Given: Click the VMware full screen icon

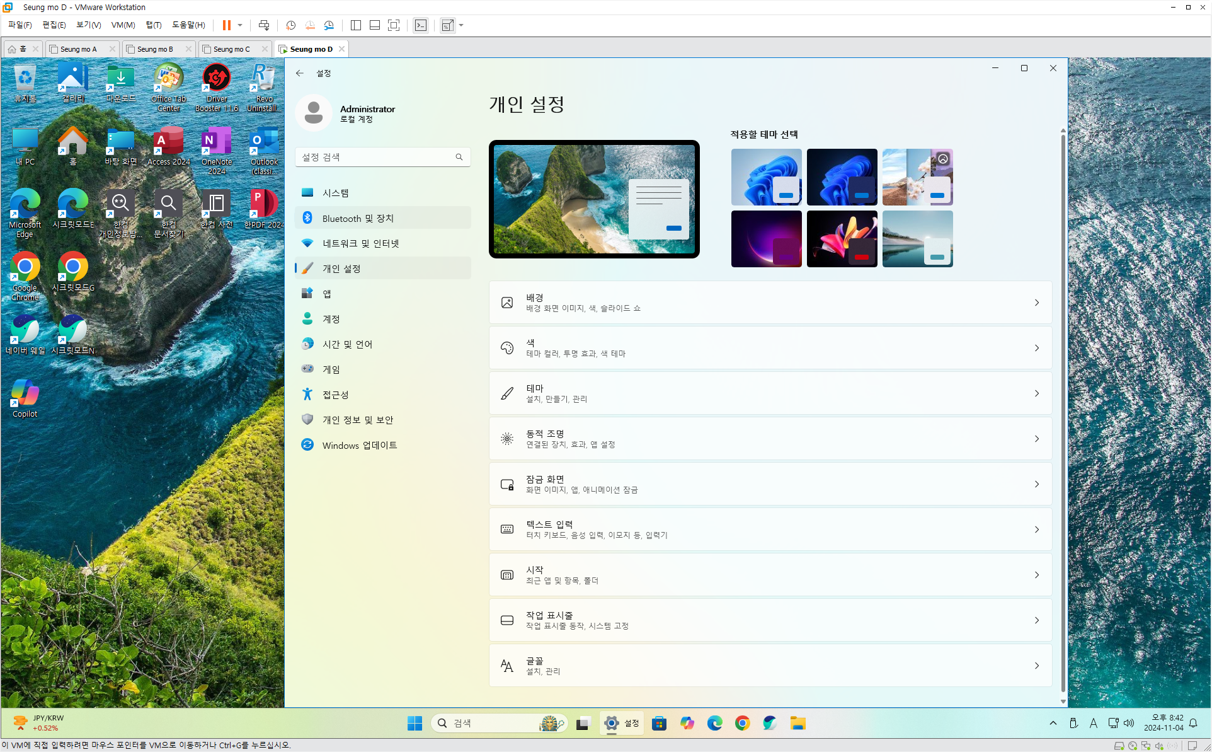Looking at the screenshot, I should pos(394,25).
